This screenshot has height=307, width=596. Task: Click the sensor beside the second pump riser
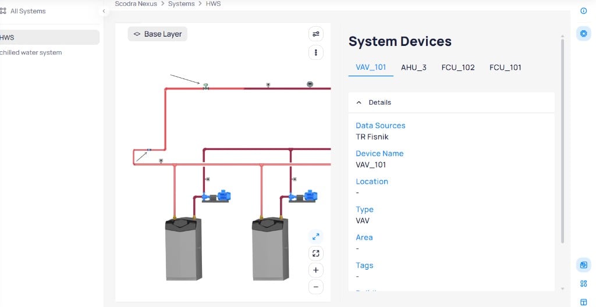click(294, 179)
